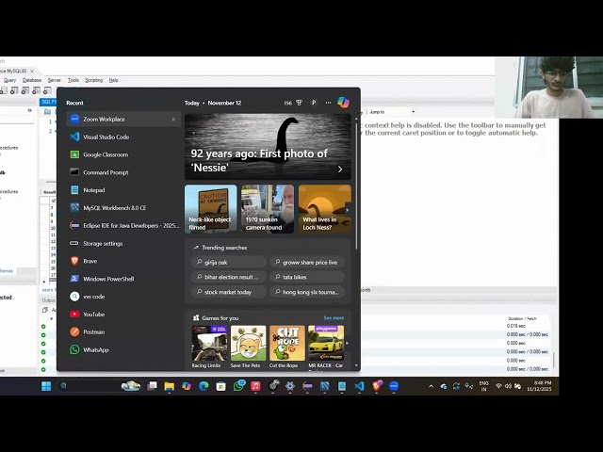Image resolution: width=603 pixels, height=452 pixels.
Task: Open Google Classroom from Recent
Action: [x=123, y=154]
